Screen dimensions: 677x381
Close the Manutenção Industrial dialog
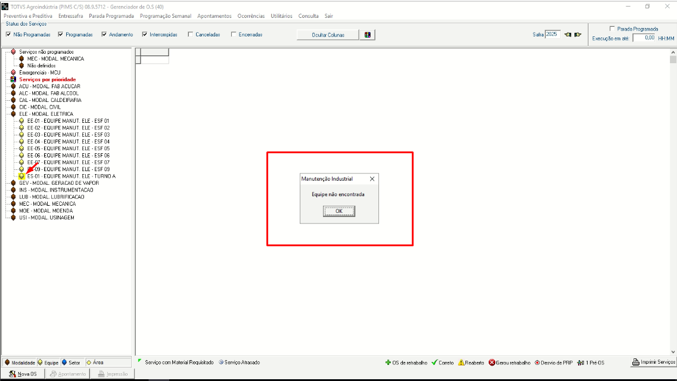pos(372,179)
